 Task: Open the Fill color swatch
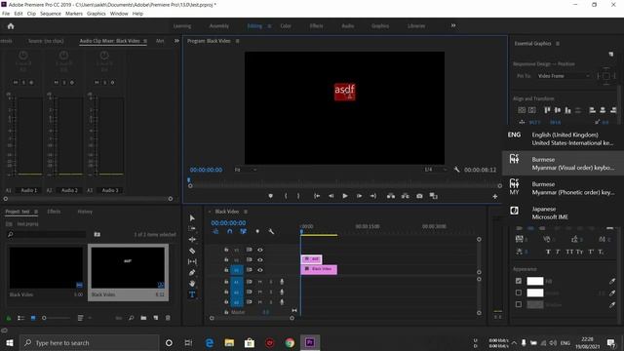pos(535,281)
